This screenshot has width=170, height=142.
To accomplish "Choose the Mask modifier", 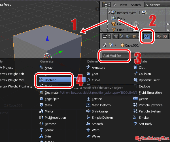I will point(46,105).
